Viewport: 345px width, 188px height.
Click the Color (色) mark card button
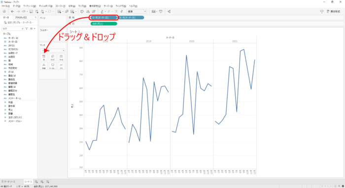click(x=44, y=57)
